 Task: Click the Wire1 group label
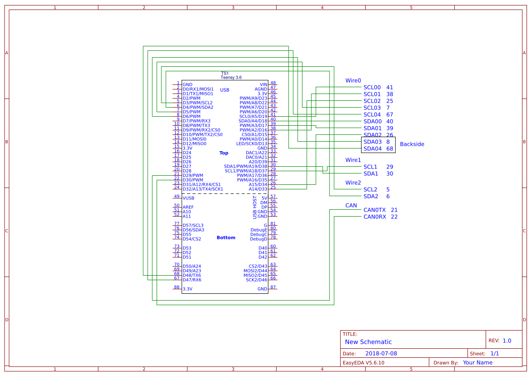pos(353,160)
